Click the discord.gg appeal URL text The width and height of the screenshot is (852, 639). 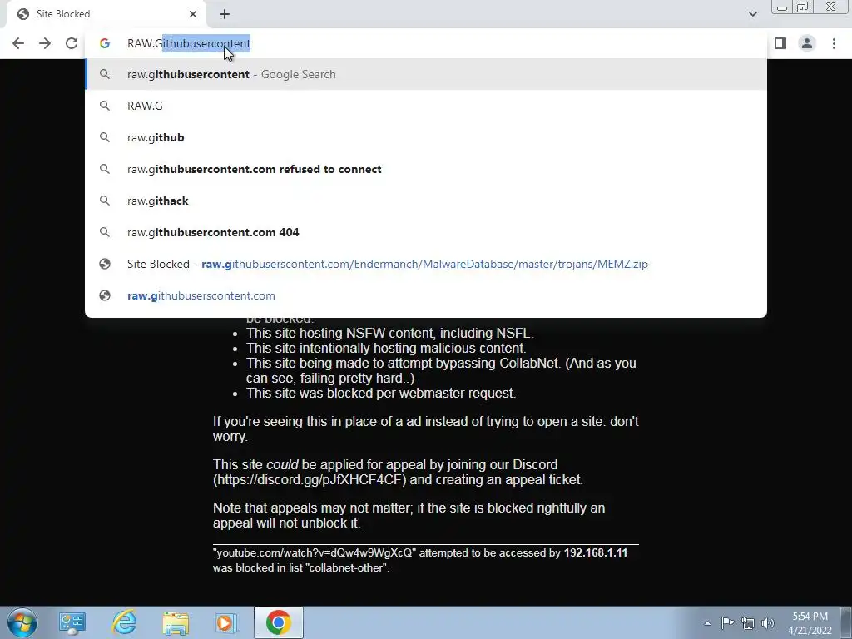tap(310, 480)
